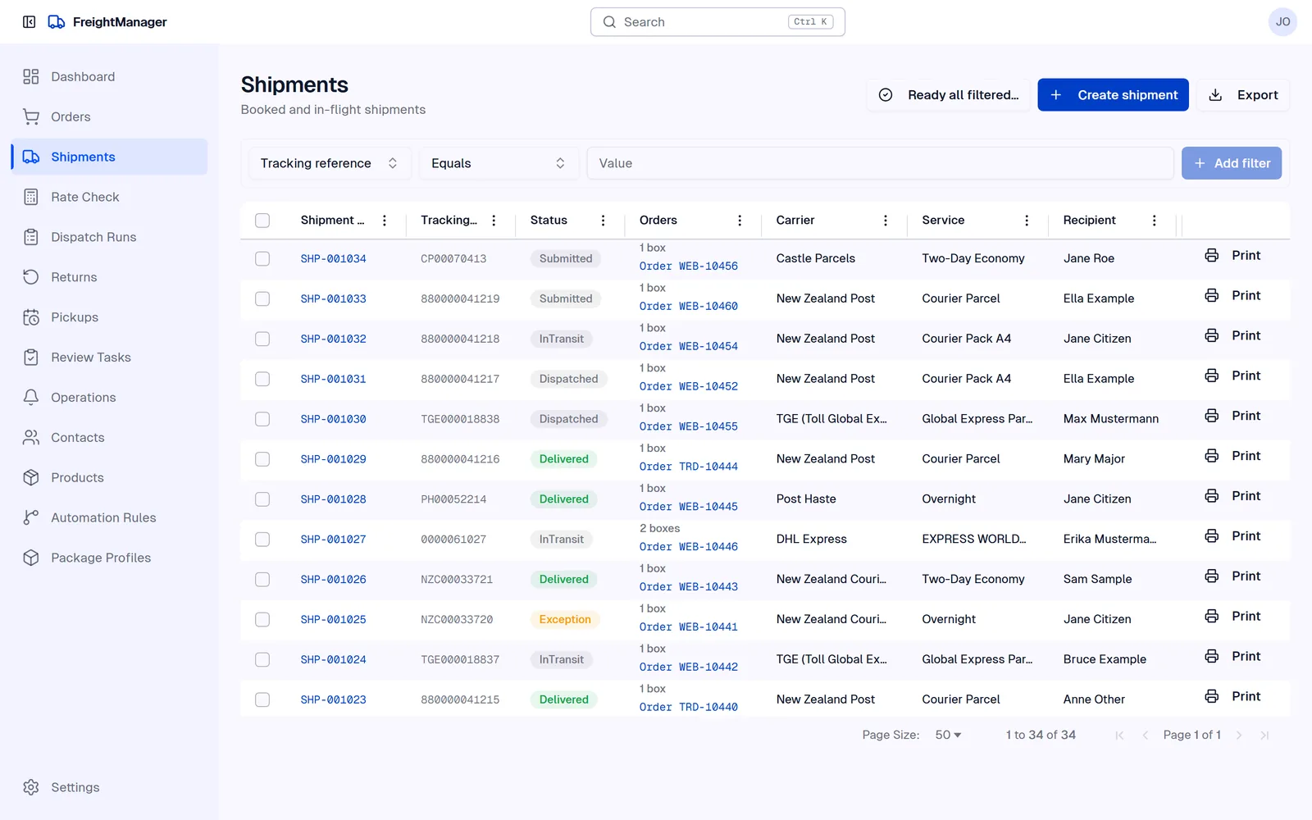This screenshot has width=1312, height=820.
Task: Click the Export button
Action: click(x=1243, y=95)
